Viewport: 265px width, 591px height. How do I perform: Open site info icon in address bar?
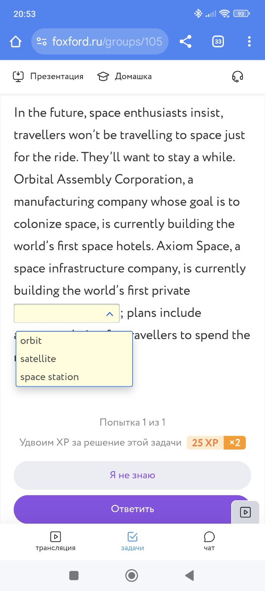click(x=41, y=42)
